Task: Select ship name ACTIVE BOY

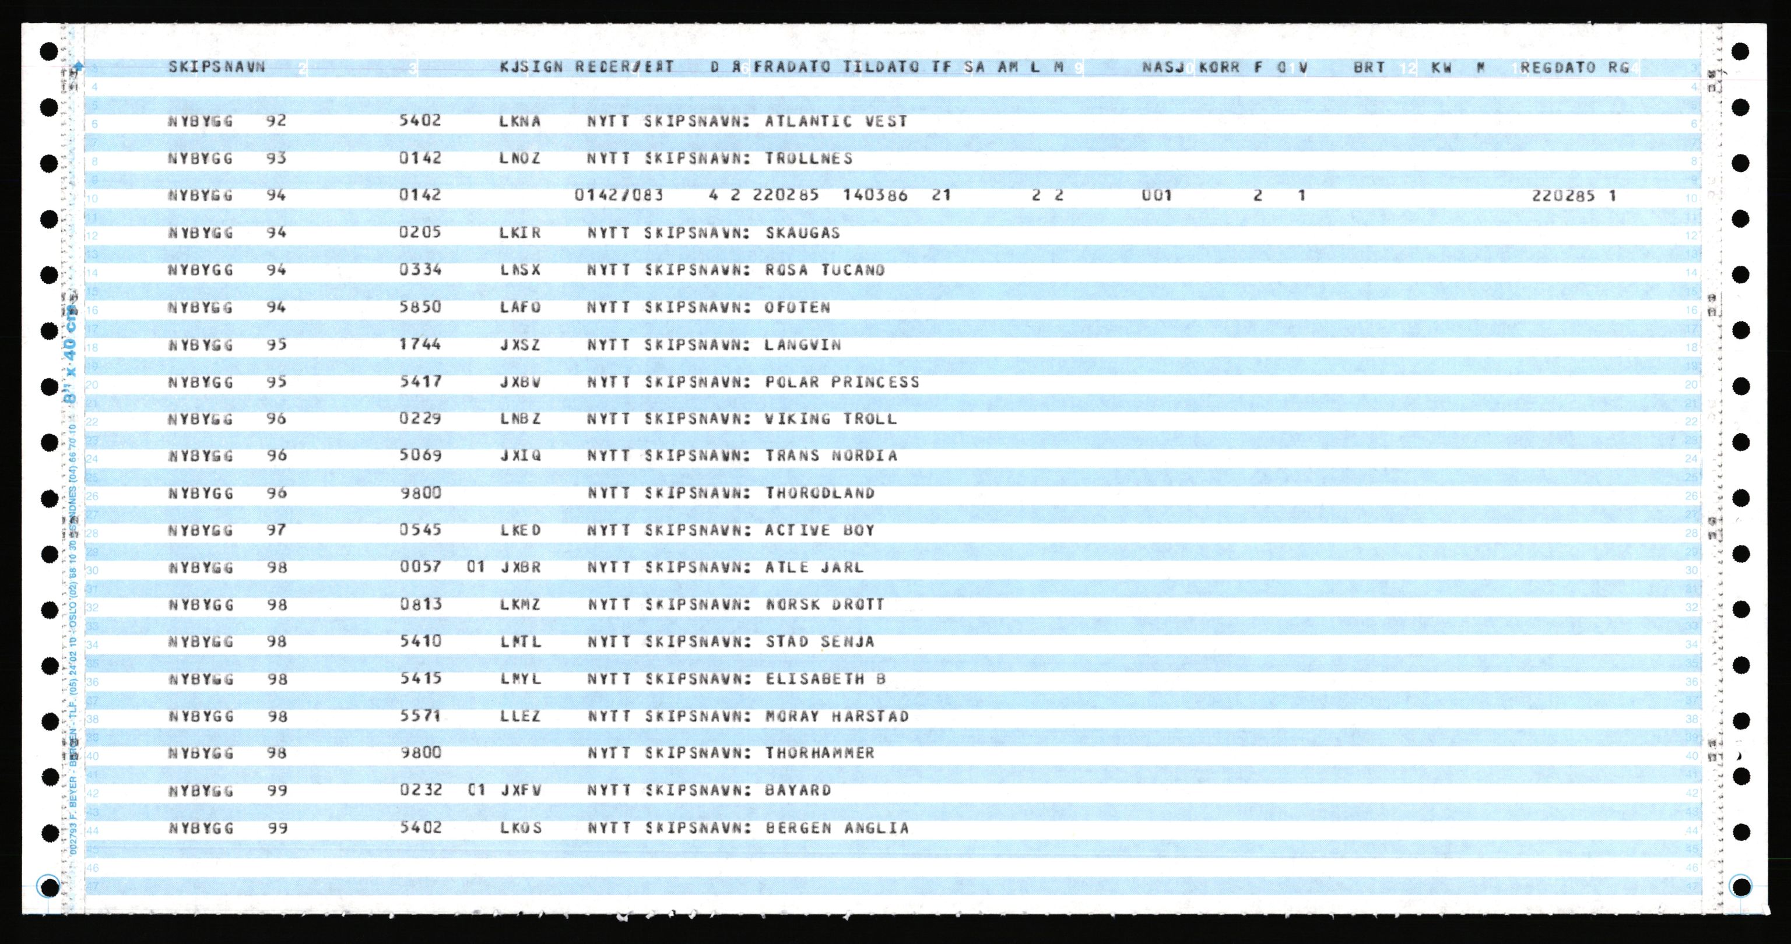Action: pos(820,530)
